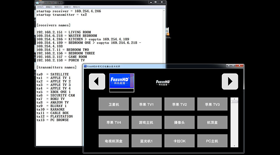Select the 苹果 TV2 source button

tap(180, 104)
